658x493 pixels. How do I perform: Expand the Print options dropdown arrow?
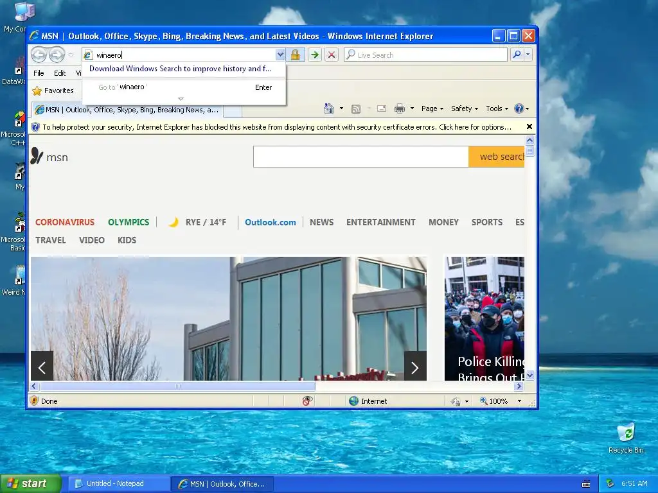412,108
